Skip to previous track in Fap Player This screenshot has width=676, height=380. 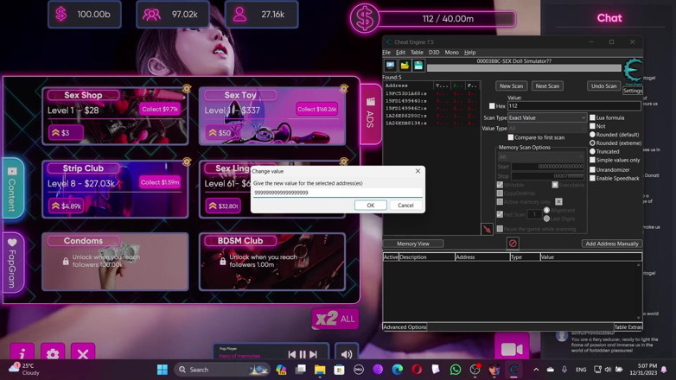(292, 354)
